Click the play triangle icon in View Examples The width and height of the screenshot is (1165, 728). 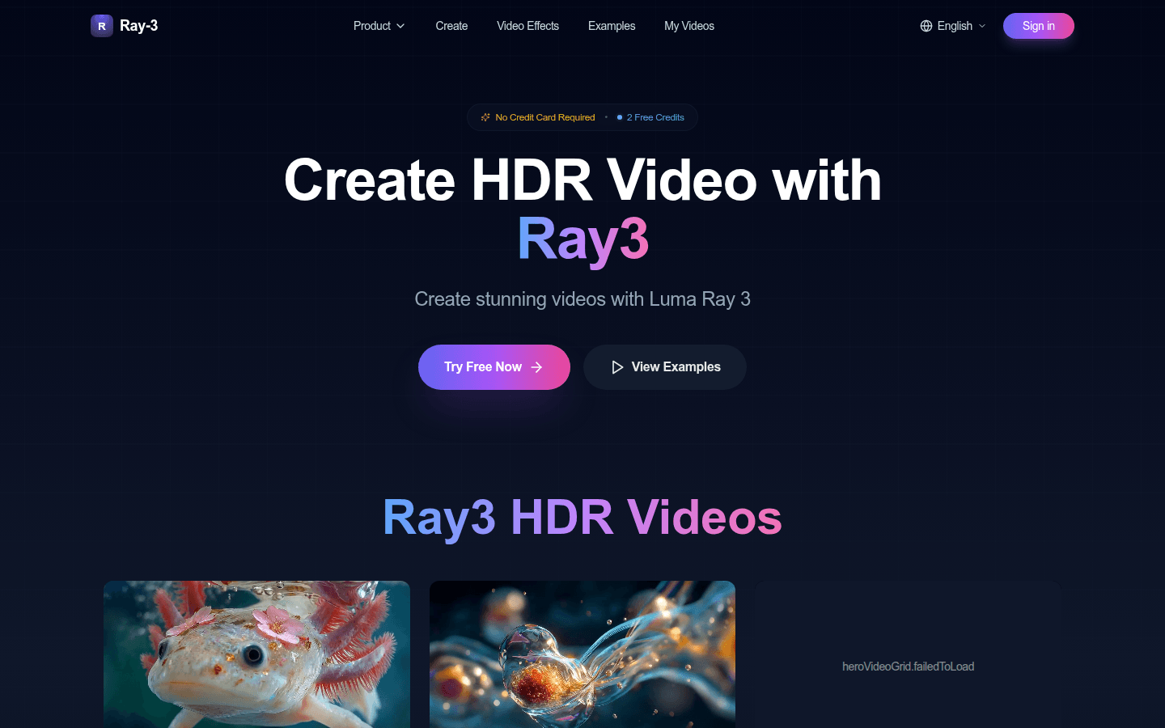[616, 366]
